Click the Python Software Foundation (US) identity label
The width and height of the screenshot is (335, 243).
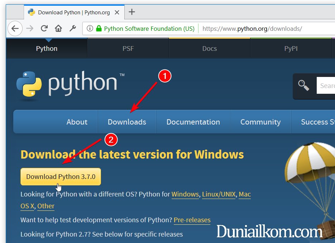(x=149, y=29)
